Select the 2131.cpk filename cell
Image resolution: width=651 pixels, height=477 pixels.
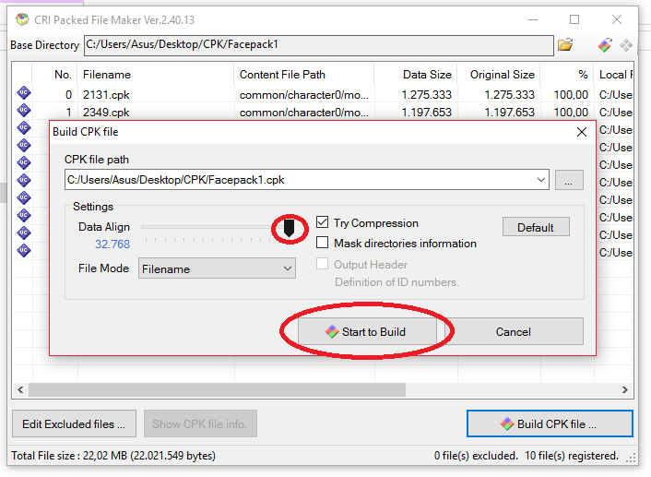point(106,95)
